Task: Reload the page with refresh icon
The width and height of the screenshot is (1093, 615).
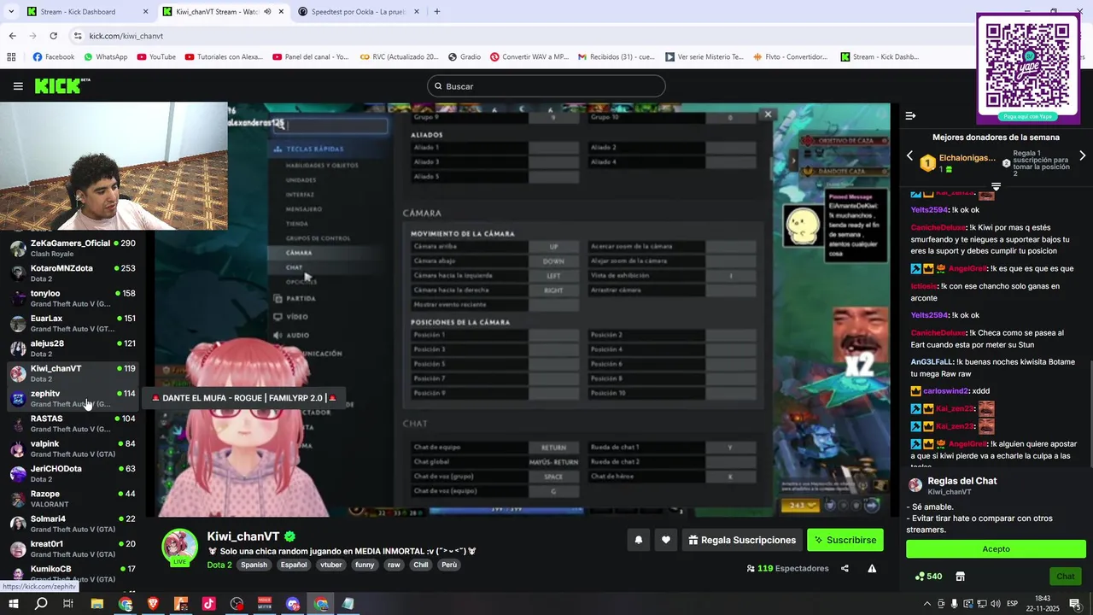Action: pyautogui.click(x=53, y=36)
